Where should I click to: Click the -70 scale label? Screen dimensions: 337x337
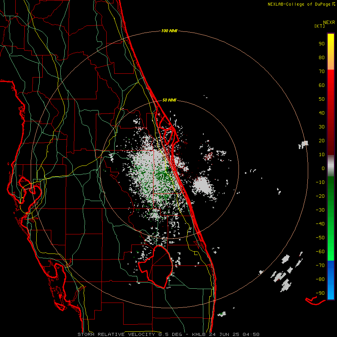[x=320, y=265]
